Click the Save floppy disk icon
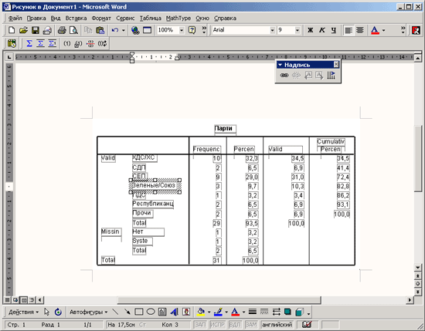The height and width of the screenshot is (331, 425). [36, 30]
